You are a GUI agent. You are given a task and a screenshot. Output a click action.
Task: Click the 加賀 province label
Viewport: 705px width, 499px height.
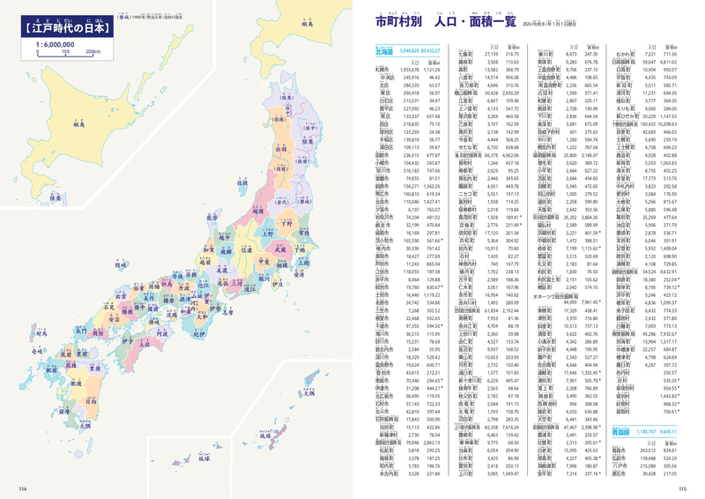pos(209,249)
